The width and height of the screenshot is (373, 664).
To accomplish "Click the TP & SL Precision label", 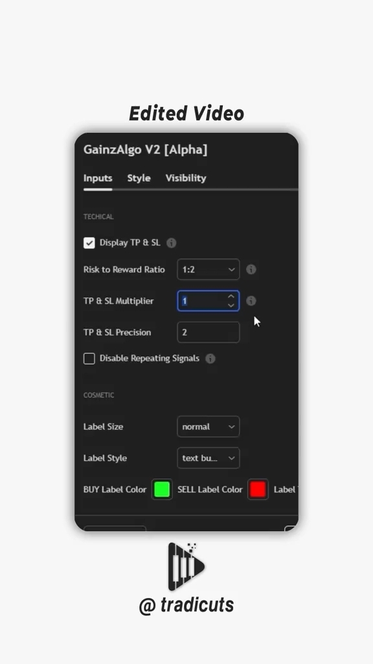I will (x=117, y=332).
